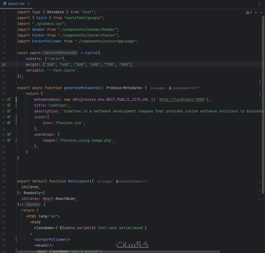
Task: Click the horizontal editor scrollbar at bottom
Action: click(x=118, y=252)
